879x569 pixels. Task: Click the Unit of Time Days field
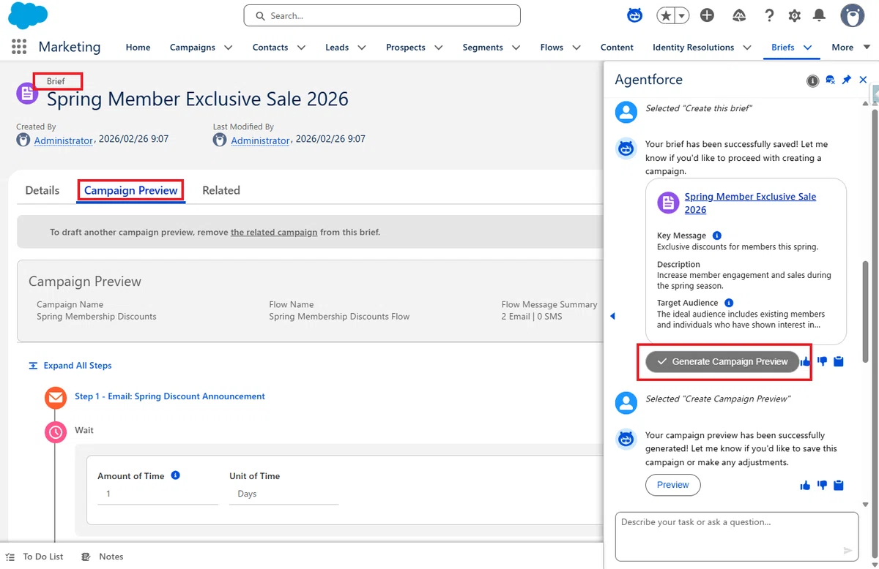(283, 494)
